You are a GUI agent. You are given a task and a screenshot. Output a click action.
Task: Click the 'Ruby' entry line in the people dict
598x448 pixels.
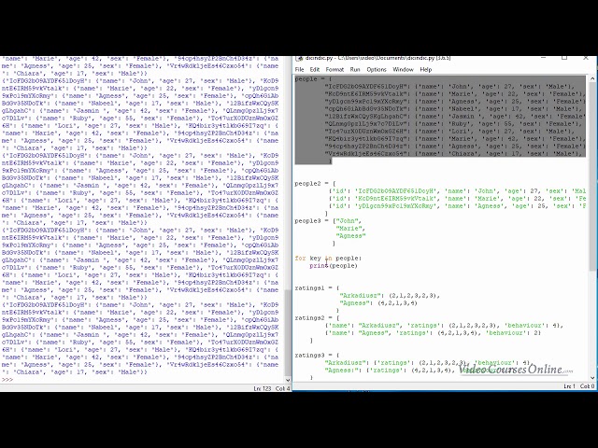point(455,124)
